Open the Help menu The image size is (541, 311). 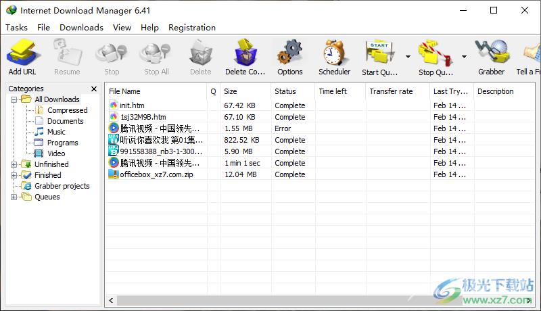click(x=149, y=28)
